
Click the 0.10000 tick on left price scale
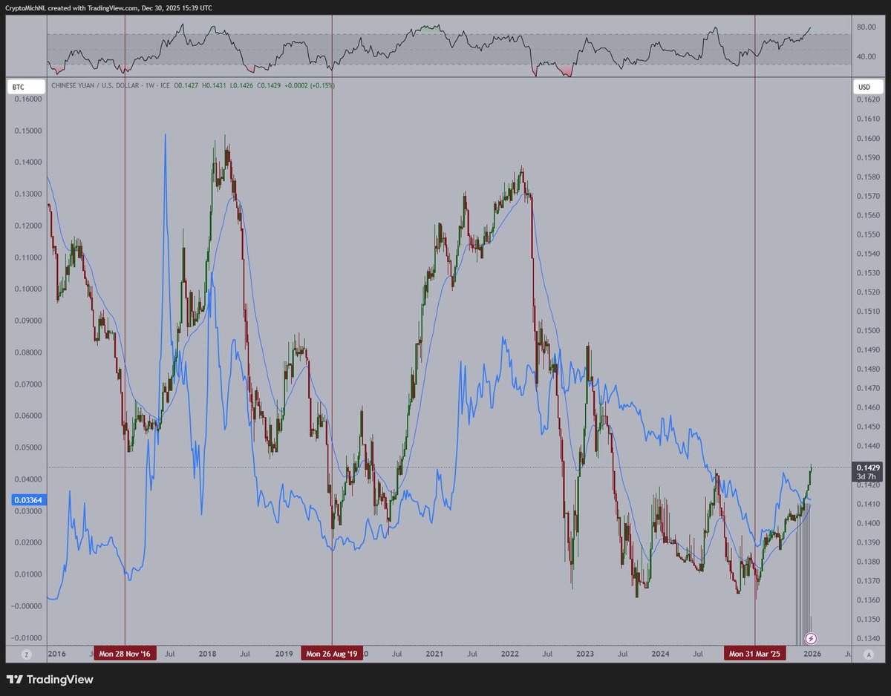27,289
